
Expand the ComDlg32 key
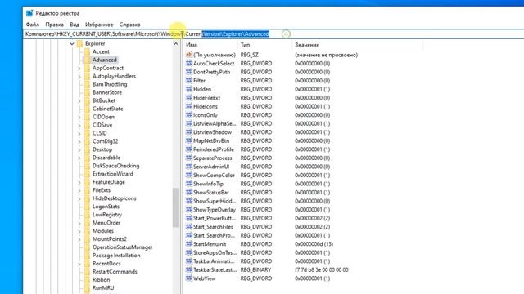click(79, 141)
